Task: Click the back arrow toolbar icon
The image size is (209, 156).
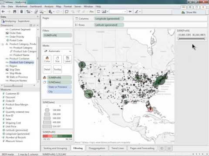Action: pyautogui.click(x=3, y=12)
